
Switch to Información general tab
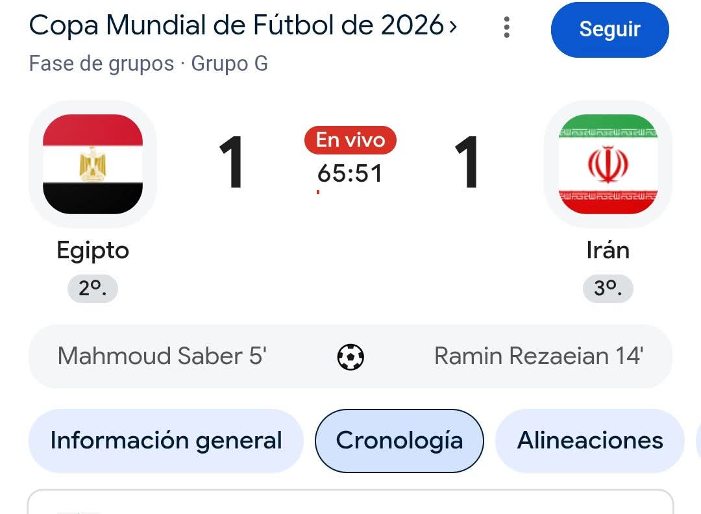(166, 441)
